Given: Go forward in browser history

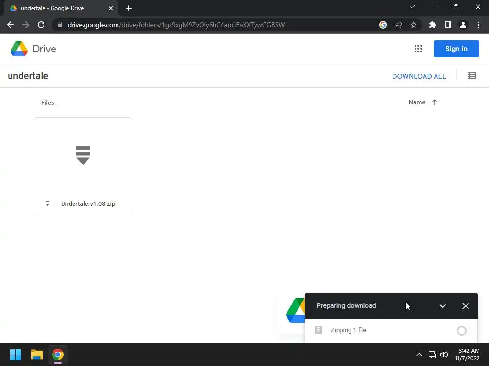Looking at the screenshot, I should [26, 25].
